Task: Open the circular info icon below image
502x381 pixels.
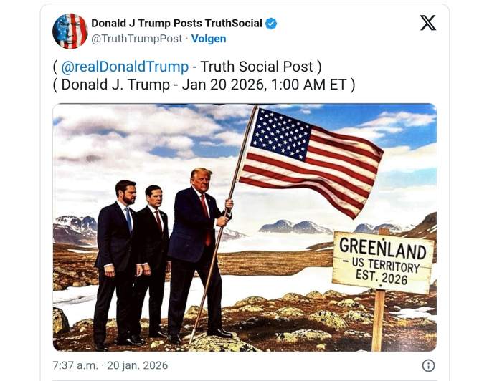Action: tap(428, 365)
